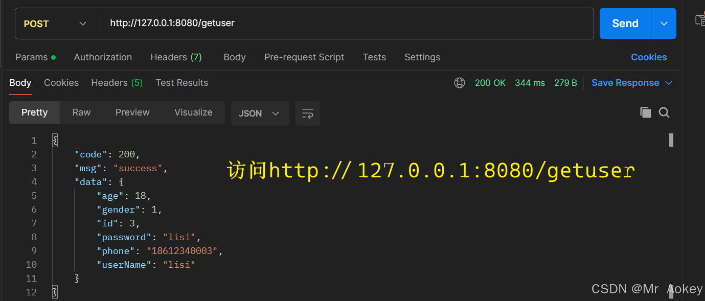Click the search response magnifier icon
The image size is (705, 301).
click(664, 112)
